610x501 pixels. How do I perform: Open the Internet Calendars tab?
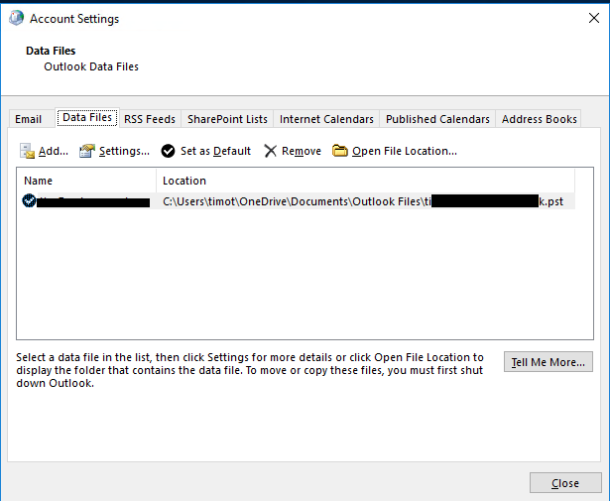[326, 119]
